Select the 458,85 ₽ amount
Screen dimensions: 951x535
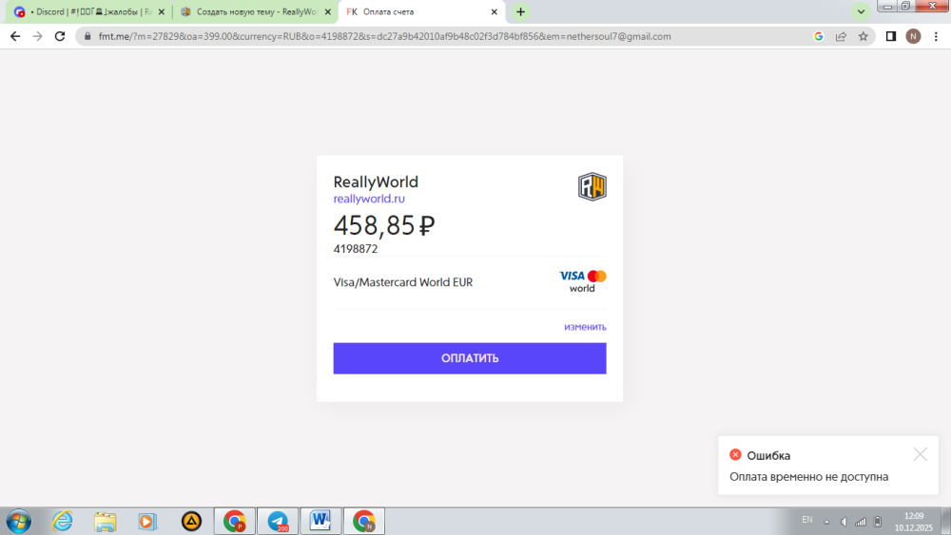point(384,225)
